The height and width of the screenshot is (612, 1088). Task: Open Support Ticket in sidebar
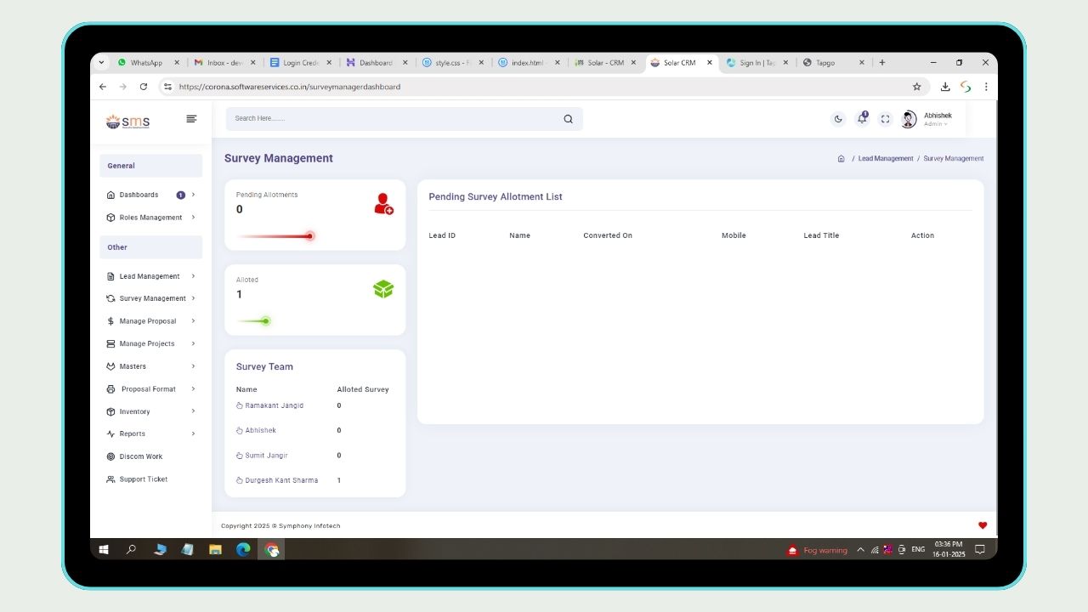pos(143,479)
